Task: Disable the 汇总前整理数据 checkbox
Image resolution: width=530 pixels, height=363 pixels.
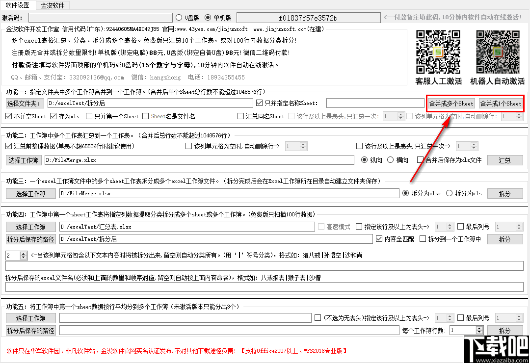Action: (x=10, y=146)
